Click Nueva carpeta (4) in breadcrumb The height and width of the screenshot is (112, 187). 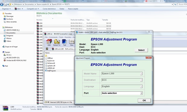click(43, 4)
